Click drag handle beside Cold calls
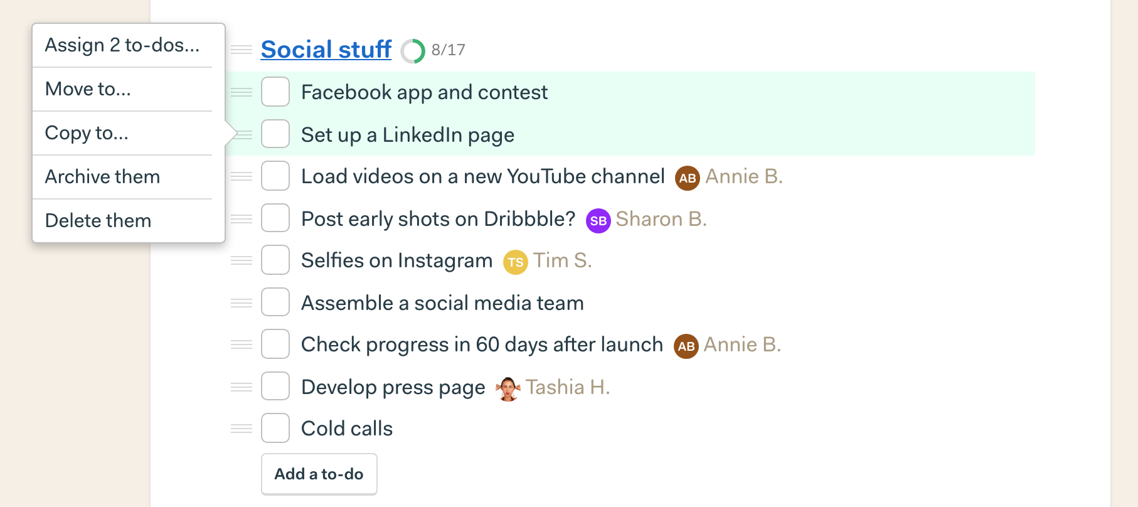Viewport: 1138px width, 507px height. [x=242, y=429]
